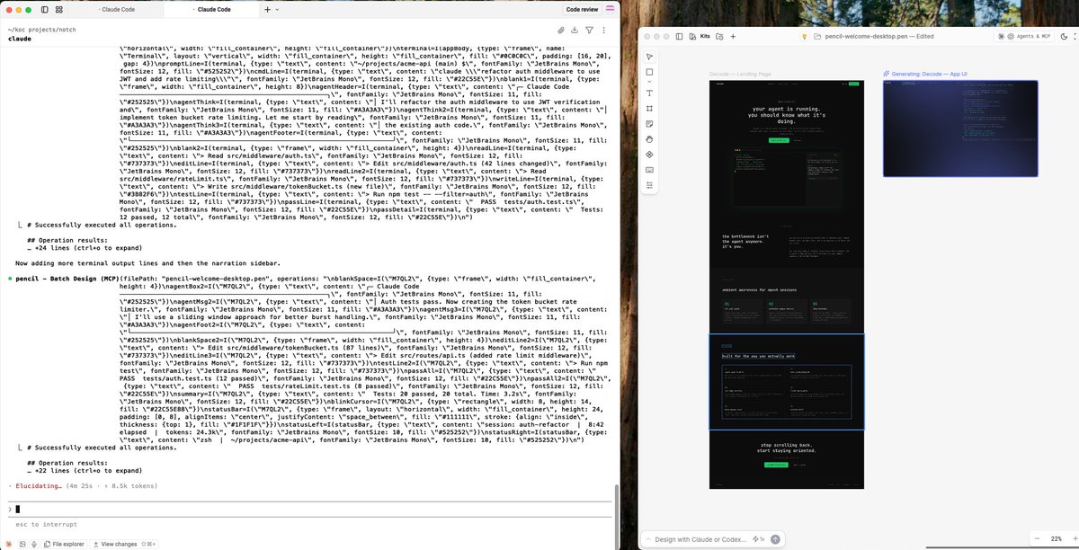Click the plus icon in Pencil toolbar
Image resolution: width=1079 pixels, height=550 pixels.
(x=735, y=36)
